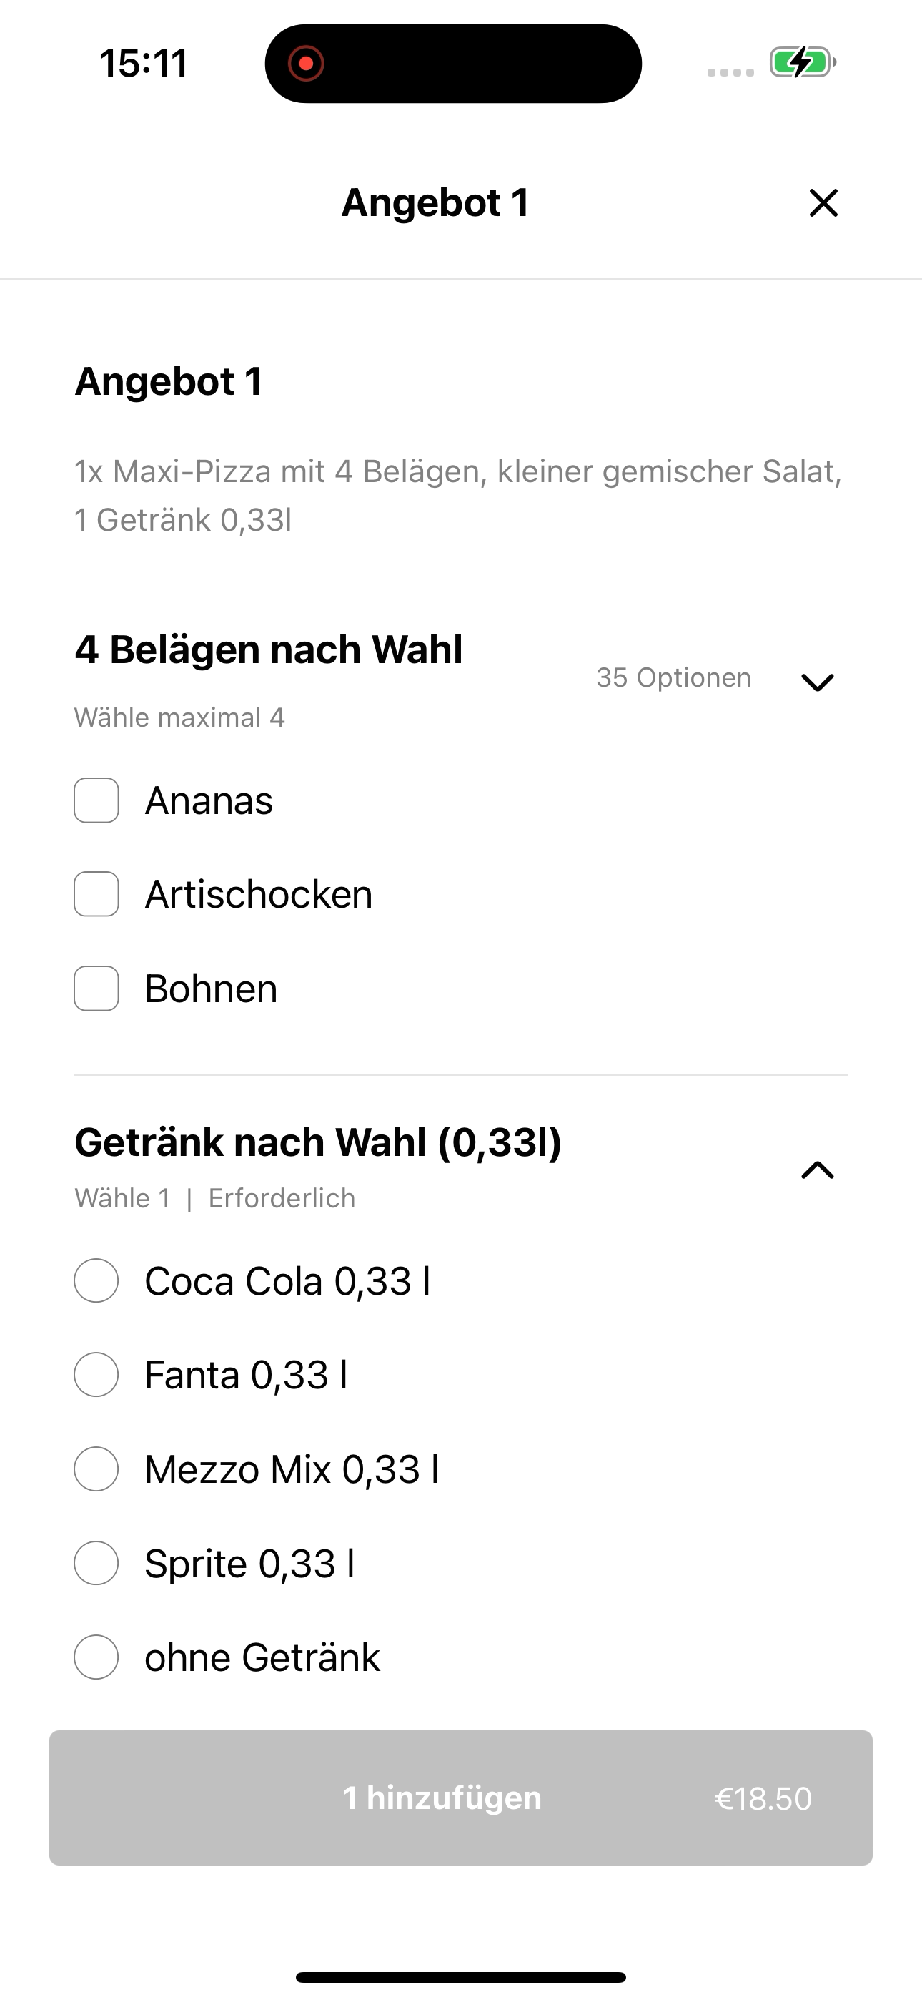Tap the battery charging icon
This screenshot has width=922, height=2000.
click(803, 63)
